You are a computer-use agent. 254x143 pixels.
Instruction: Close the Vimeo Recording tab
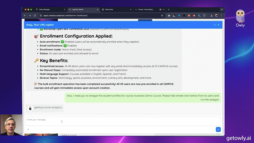pos(164,10)
